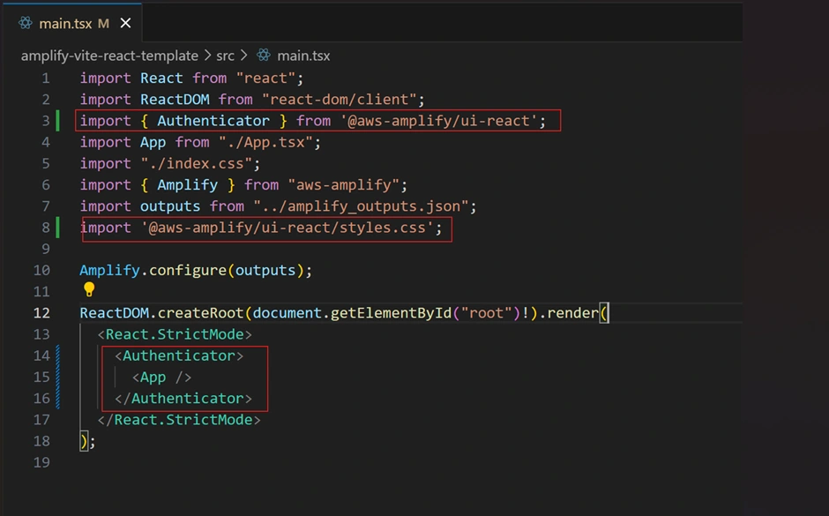The height and width of the screenshot is (516, 829).
Task: Click the green change marker beside line 3
Action: tap(58, 121)
